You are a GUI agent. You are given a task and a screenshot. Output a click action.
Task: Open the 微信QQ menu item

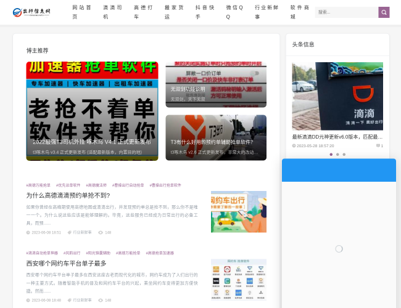(234, 12)
